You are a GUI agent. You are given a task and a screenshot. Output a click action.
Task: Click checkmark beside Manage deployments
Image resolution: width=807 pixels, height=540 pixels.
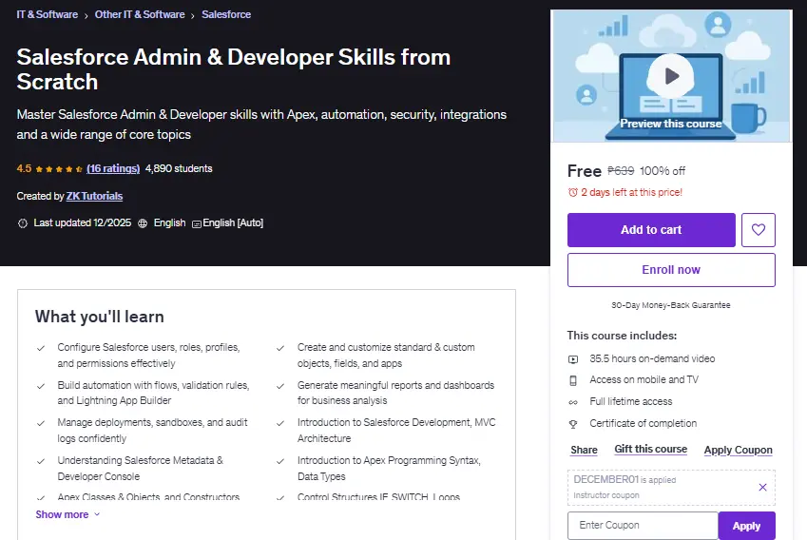[41, 423]
